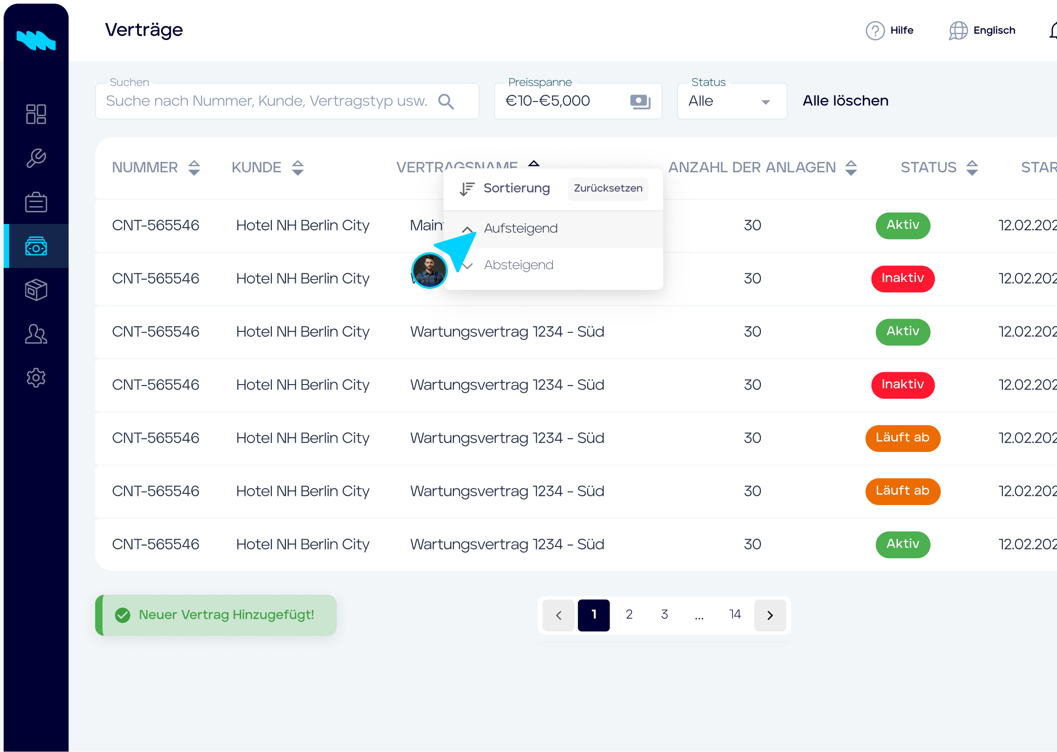Click the Zurücksetzen button
The width and height of the screenshot is (1057, 752).
coord(608,188)
